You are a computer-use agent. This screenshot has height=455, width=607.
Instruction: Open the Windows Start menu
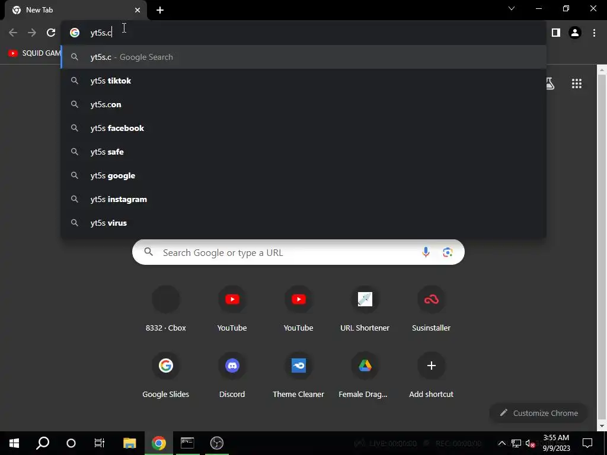pyautogui.click(x=14, y=443)
